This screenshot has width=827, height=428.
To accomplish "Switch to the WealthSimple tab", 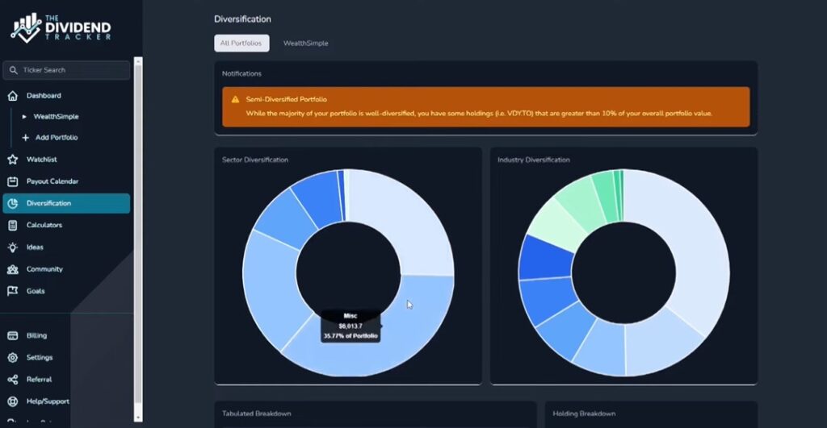I will tap(305, 43).
